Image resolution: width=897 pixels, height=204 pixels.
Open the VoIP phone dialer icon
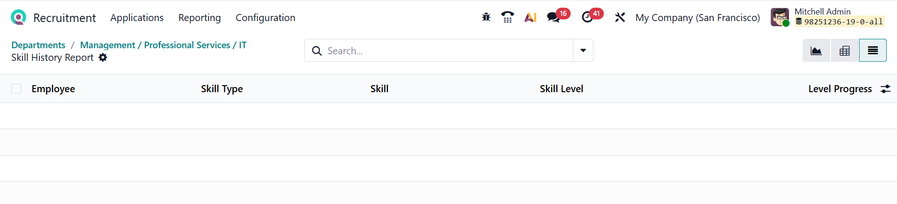pyautogui.click(x=507, y=18)
